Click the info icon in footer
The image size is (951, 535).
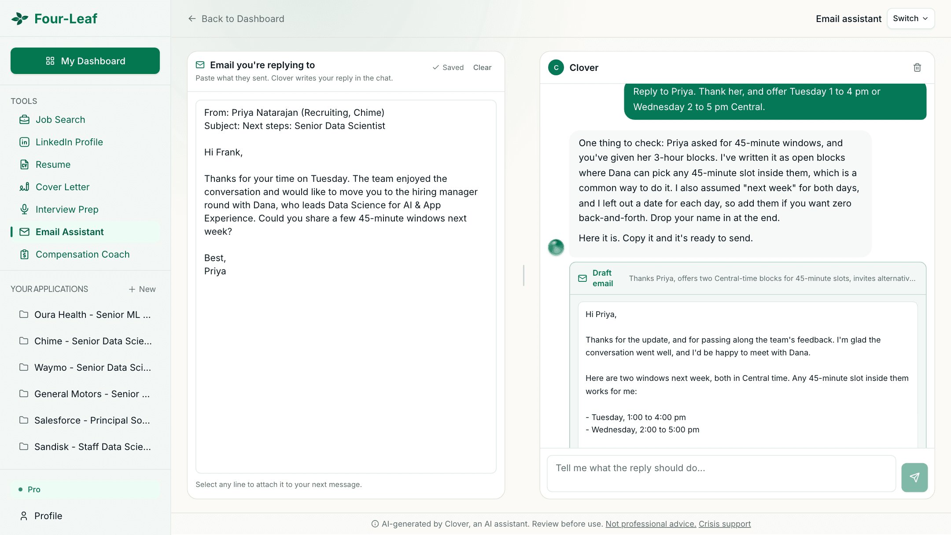(375, 524)
